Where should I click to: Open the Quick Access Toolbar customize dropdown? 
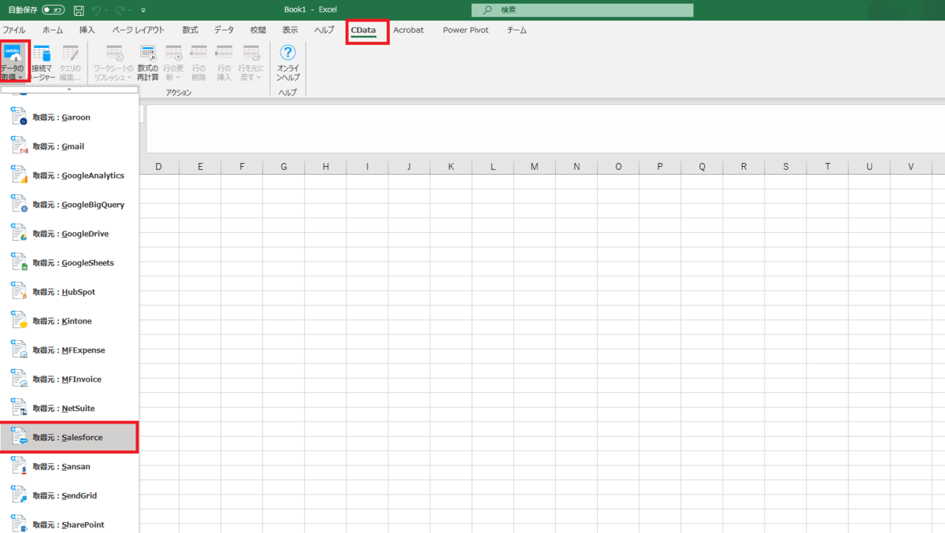143,10
